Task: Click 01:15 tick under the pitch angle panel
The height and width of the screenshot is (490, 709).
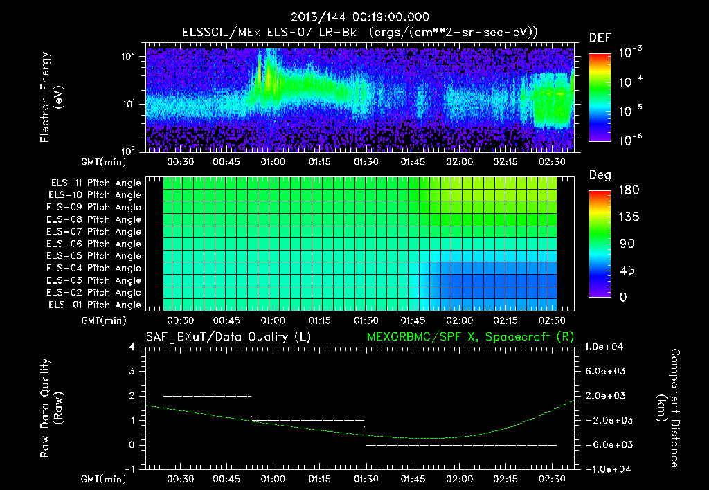Action: pyautogui.click(x=319, y=321)
